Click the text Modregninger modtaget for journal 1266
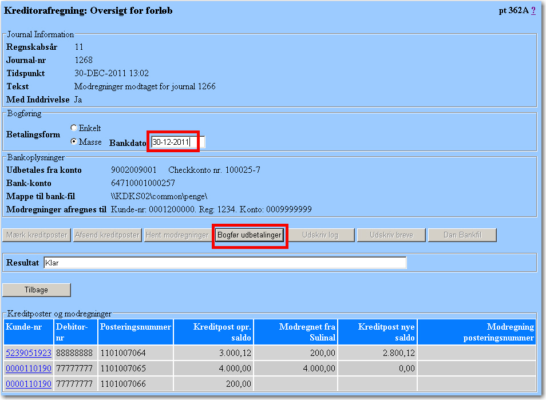The height and width of the screenshot is (400, 546). [x=145, y=86]
